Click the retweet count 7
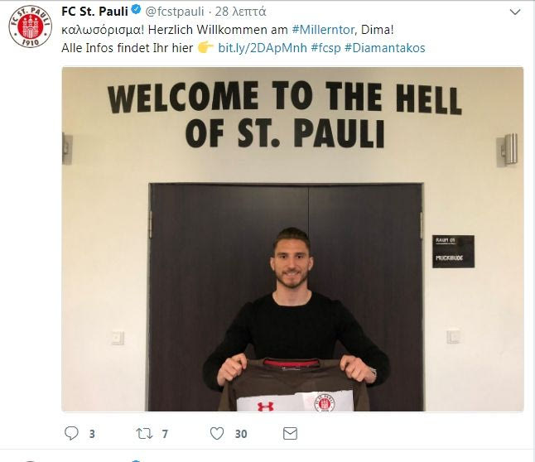 [165, 434]
